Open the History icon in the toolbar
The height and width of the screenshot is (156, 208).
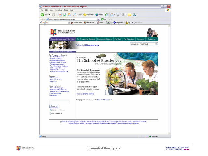(107, 15)
